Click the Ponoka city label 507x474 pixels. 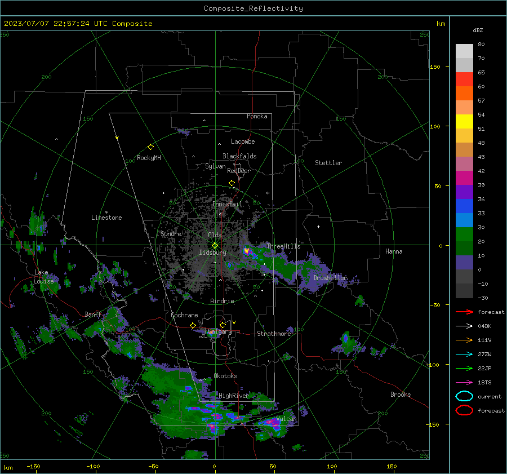coord(257,116)
